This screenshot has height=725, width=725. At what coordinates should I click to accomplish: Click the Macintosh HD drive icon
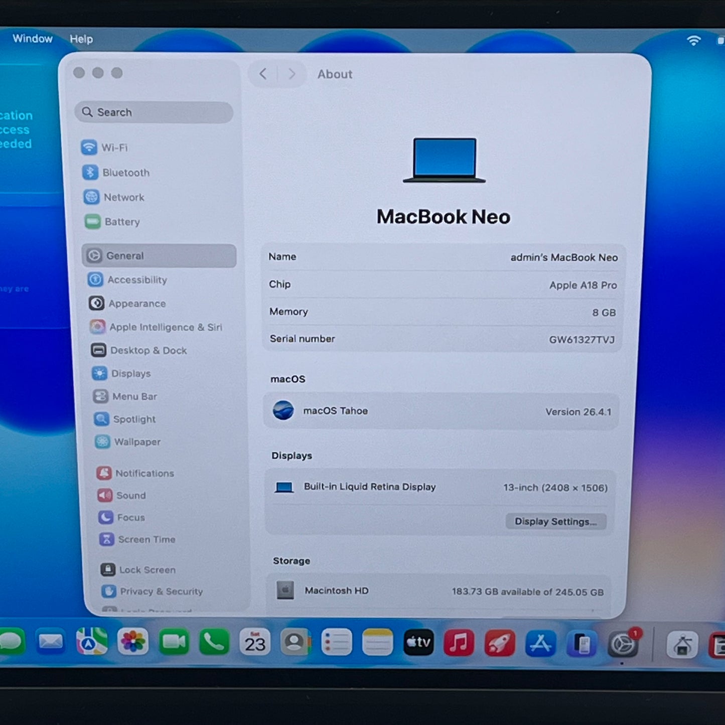[285, 590]
